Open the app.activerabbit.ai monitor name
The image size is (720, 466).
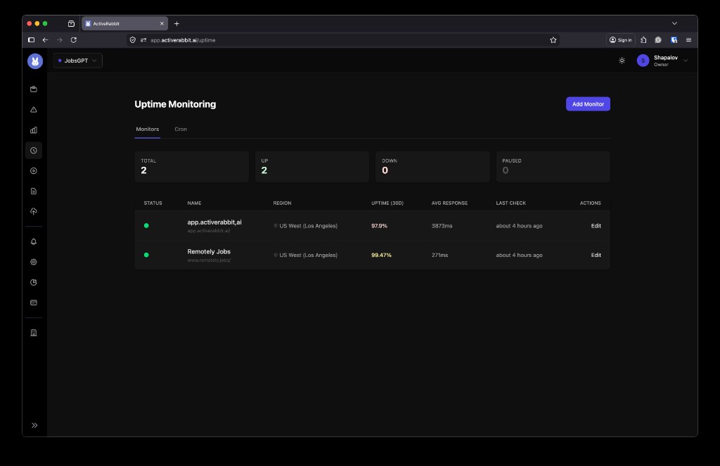214,222
